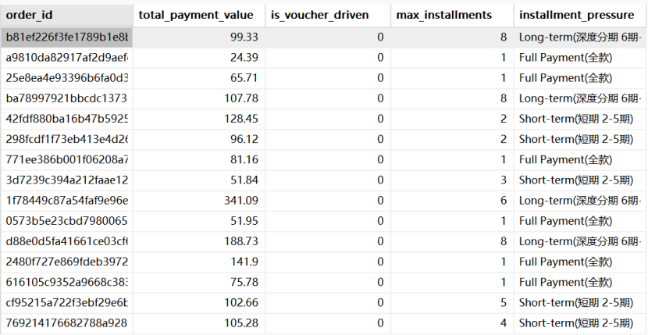Screen dimensions: 648x335
Task: Click payment value 51.84
Action: tap(199, 180)
